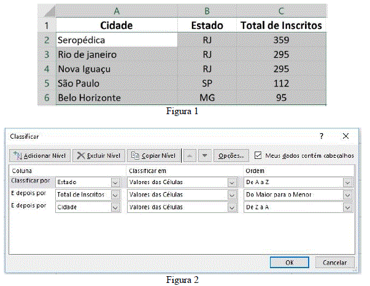Open Classificar em dropdown for Cidade row
Screen dimensions: 370x286
[x=232, y=207]
